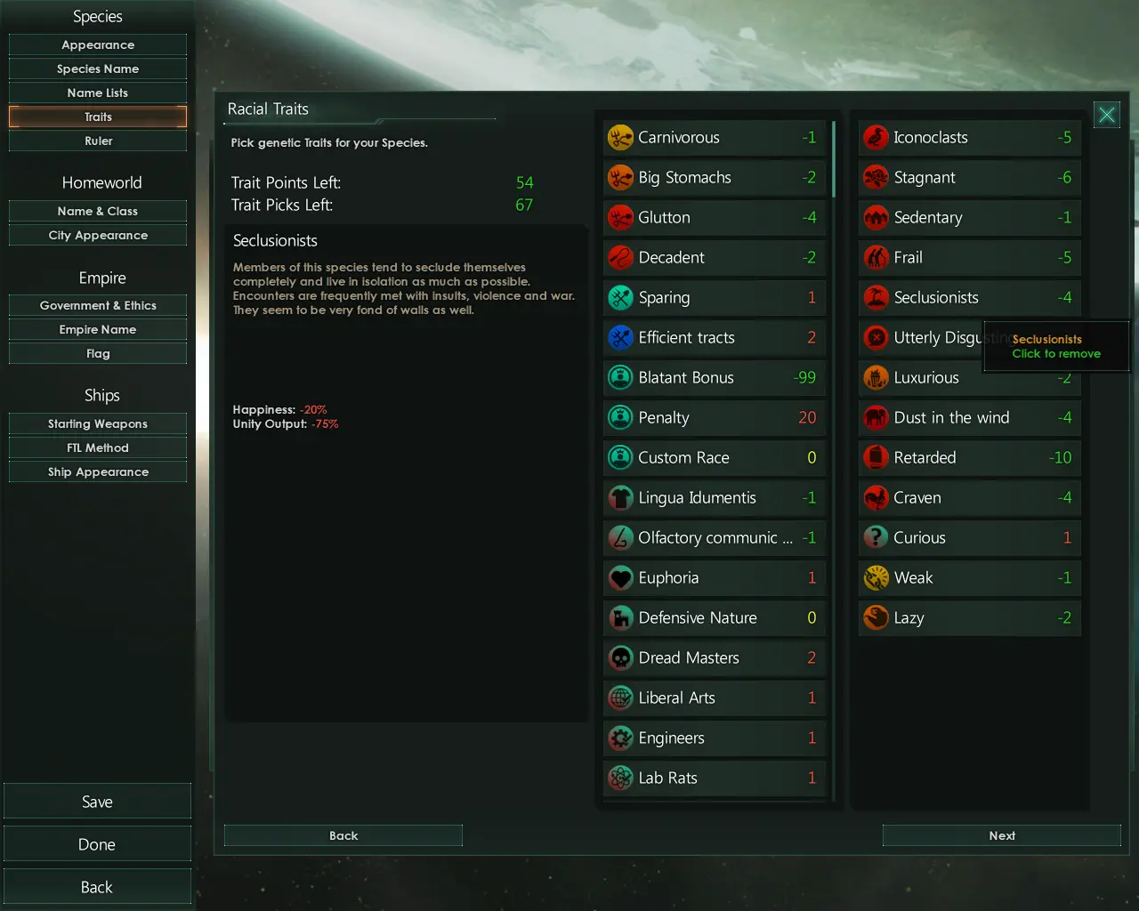The height and width of the screenshot is (911, 1139).
Task: Click the trait list scrollbar
Action: 834,158
